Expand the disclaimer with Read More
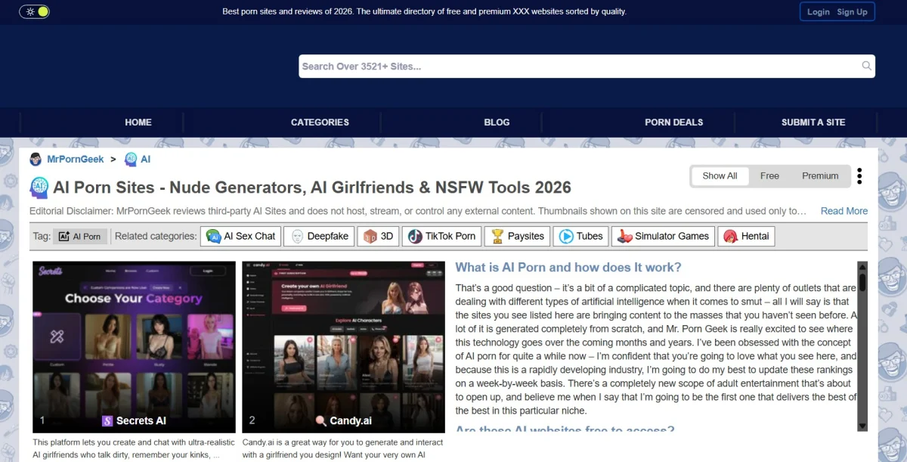This screenshot has height=462, width=907. coord(844,211)
